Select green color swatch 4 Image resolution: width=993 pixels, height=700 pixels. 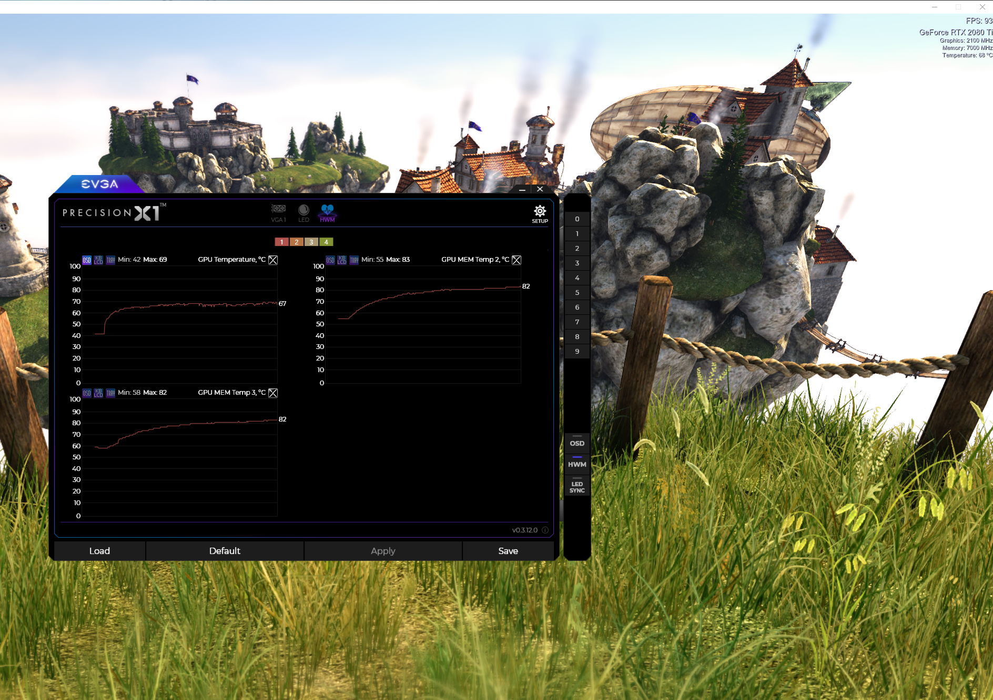326,242
